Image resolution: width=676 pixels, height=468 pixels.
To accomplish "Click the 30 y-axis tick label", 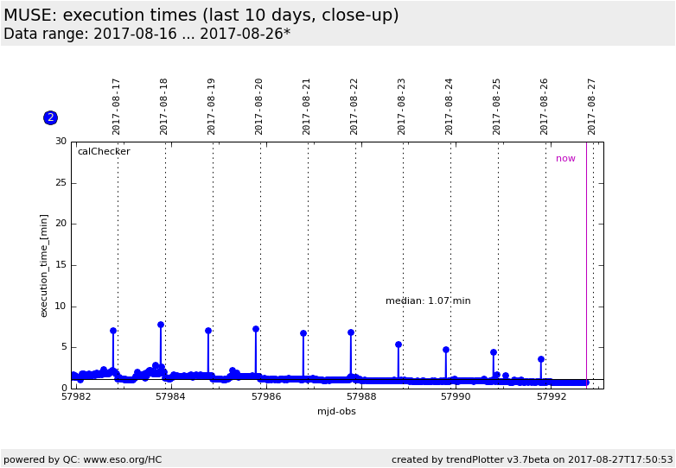I will 61,142.
